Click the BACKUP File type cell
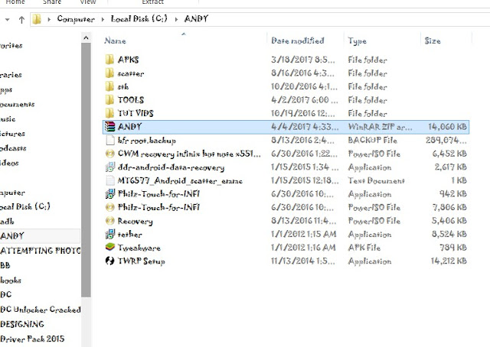 pos(373,140)
